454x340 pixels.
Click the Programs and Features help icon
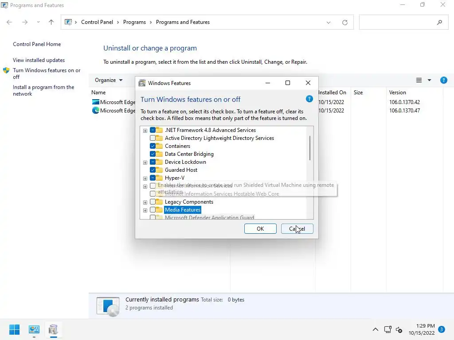click(443, 81)
